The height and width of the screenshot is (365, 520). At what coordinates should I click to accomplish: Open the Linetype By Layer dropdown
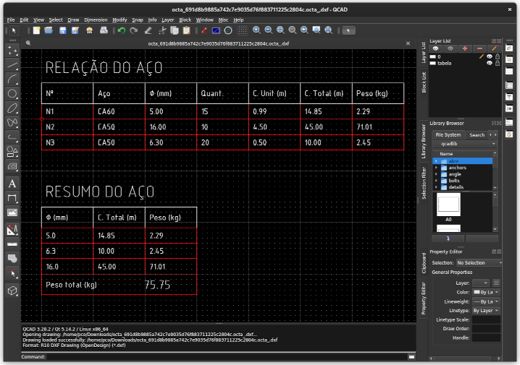pyautogui.click(x=485, y=310)
